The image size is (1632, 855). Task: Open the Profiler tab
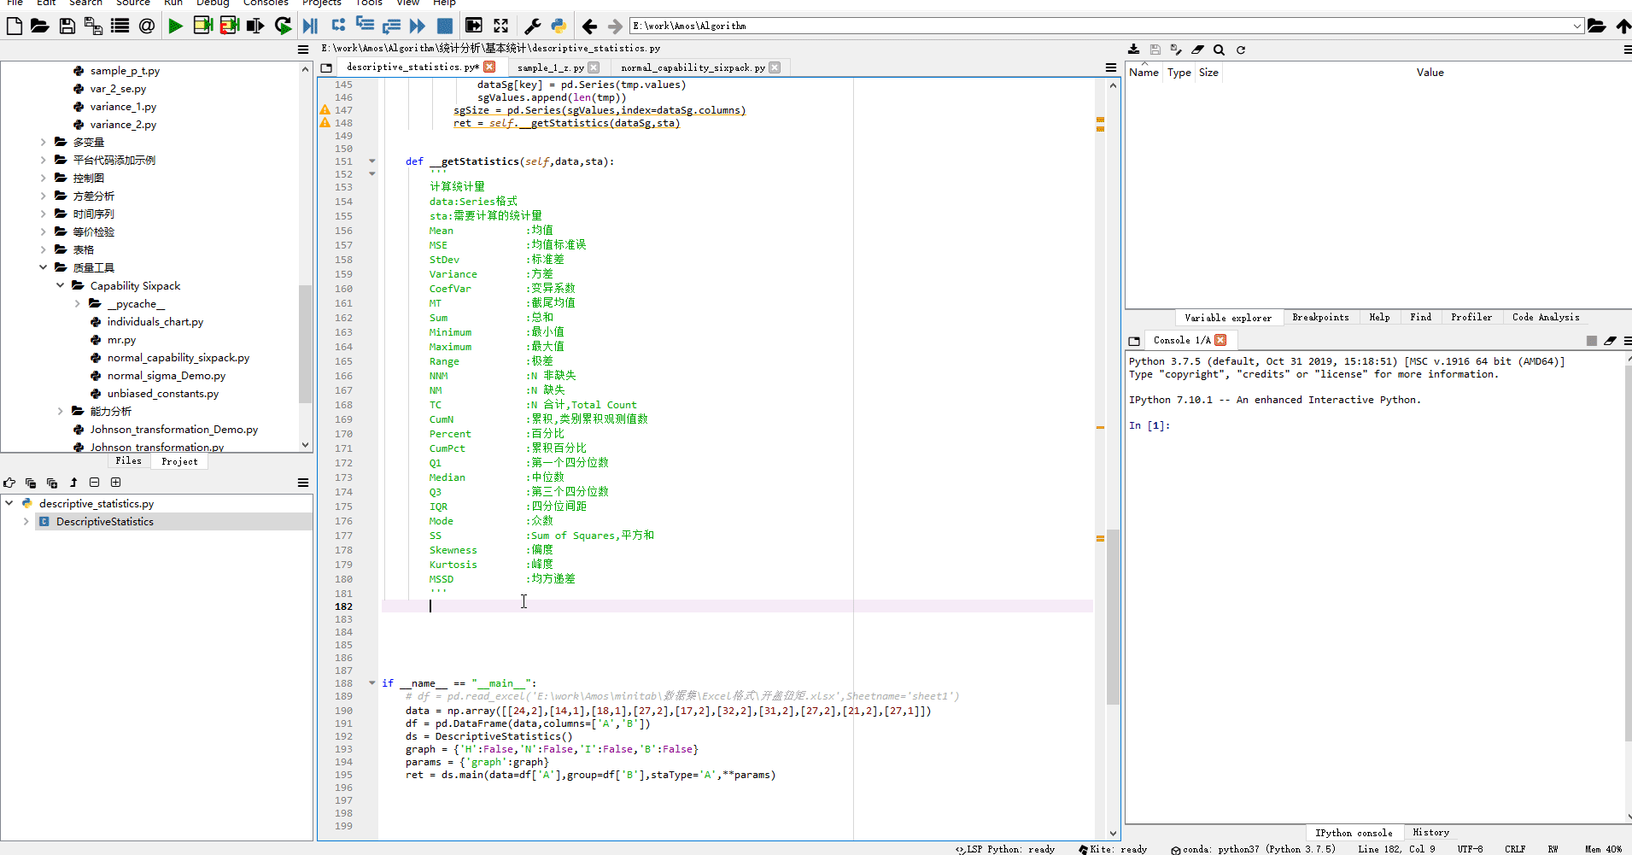(1471, 318)
